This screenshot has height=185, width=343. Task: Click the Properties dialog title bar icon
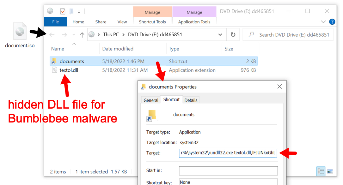144,87
